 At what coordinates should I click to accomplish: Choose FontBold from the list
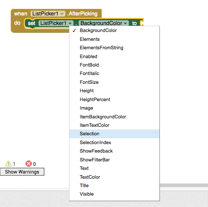[x=114, y=65]
